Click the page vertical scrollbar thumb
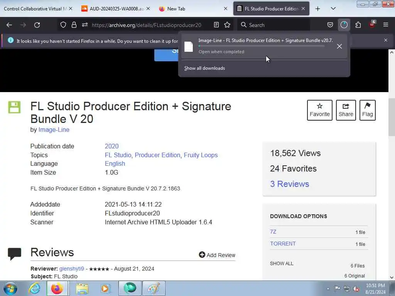The height and width of the screenshot is (296, 395). [x=392, y=117]
